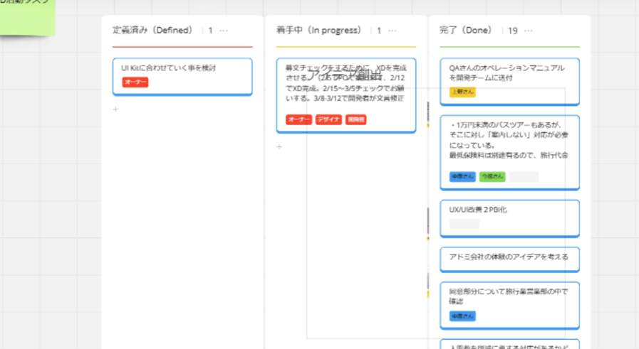Add a card with plus in Defined column

click(115, 109)
